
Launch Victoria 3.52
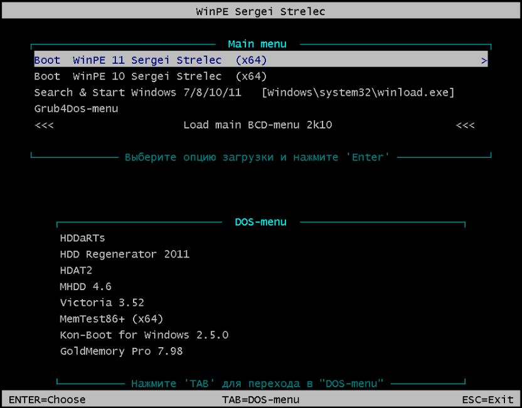[x=102, y=303]
